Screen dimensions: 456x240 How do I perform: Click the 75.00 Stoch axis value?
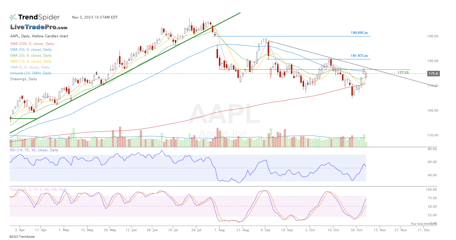(x=432, y=198)
